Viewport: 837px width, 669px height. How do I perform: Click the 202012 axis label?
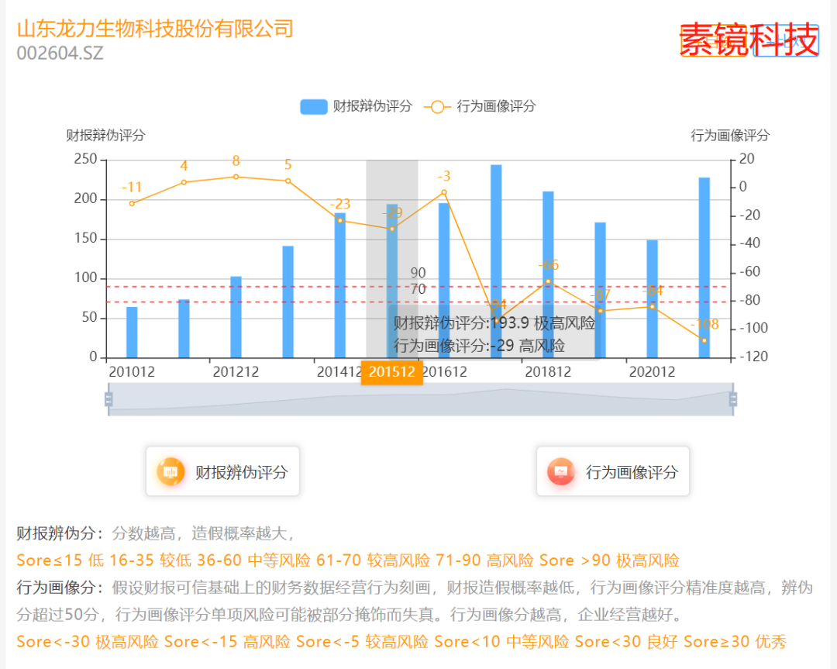[653, 371]
